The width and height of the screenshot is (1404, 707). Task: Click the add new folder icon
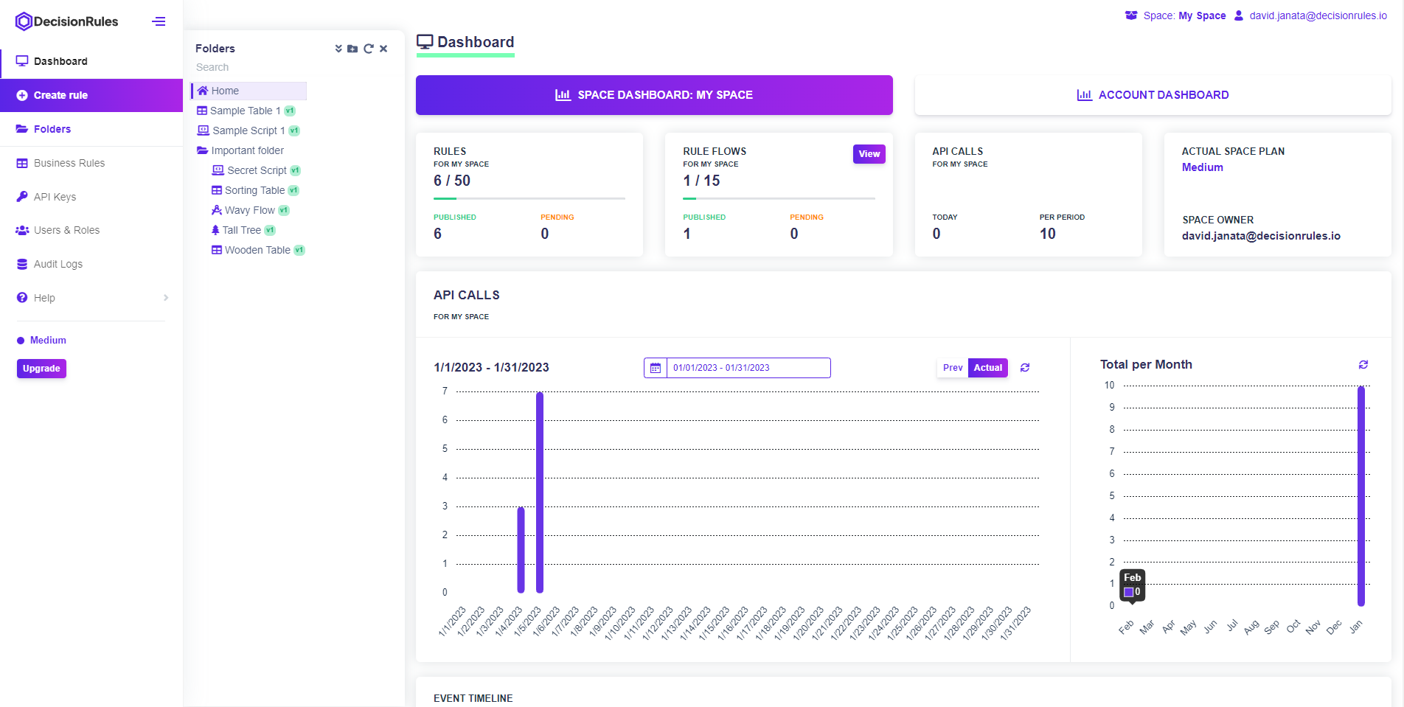(x=352, y=49)
